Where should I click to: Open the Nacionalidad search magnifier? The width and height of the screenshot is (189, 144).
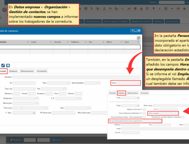tap(99, 83)
